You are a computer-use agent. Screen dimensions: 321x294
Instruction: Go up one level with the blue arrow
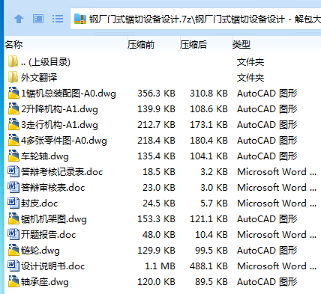[x=19, y=19]
